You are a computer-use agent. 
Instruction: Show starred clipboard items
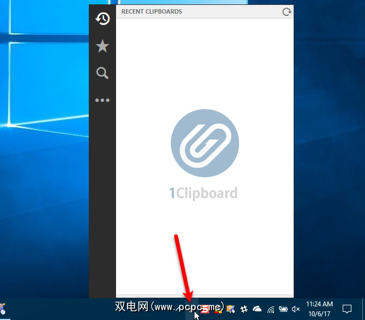coord(102,46)
